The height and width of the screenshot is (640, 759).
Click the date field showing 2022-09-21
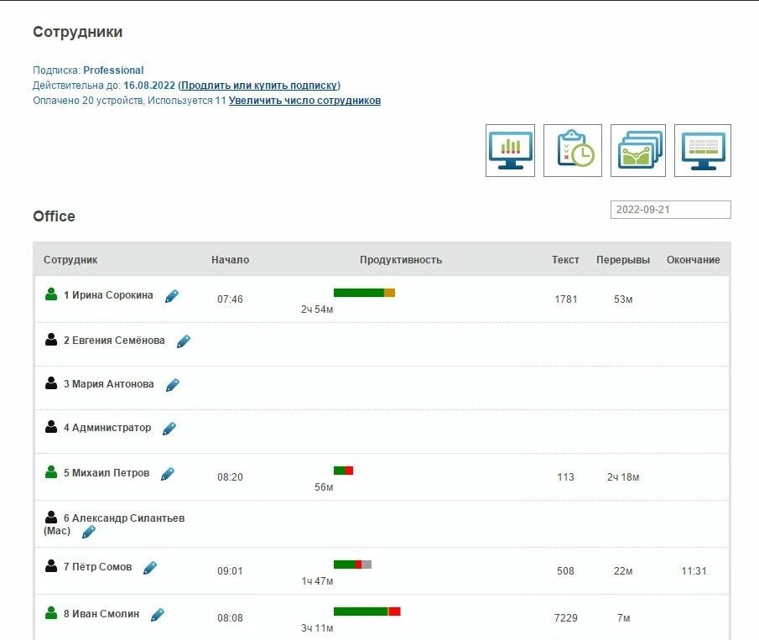tap(670, 210)
